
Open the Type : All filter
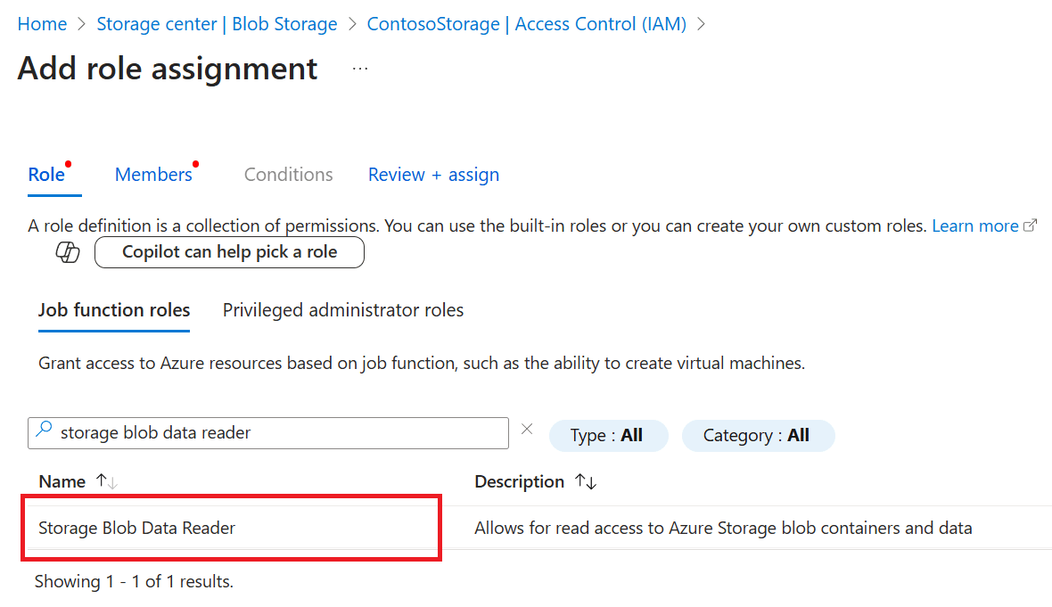[x=607, y=435]
